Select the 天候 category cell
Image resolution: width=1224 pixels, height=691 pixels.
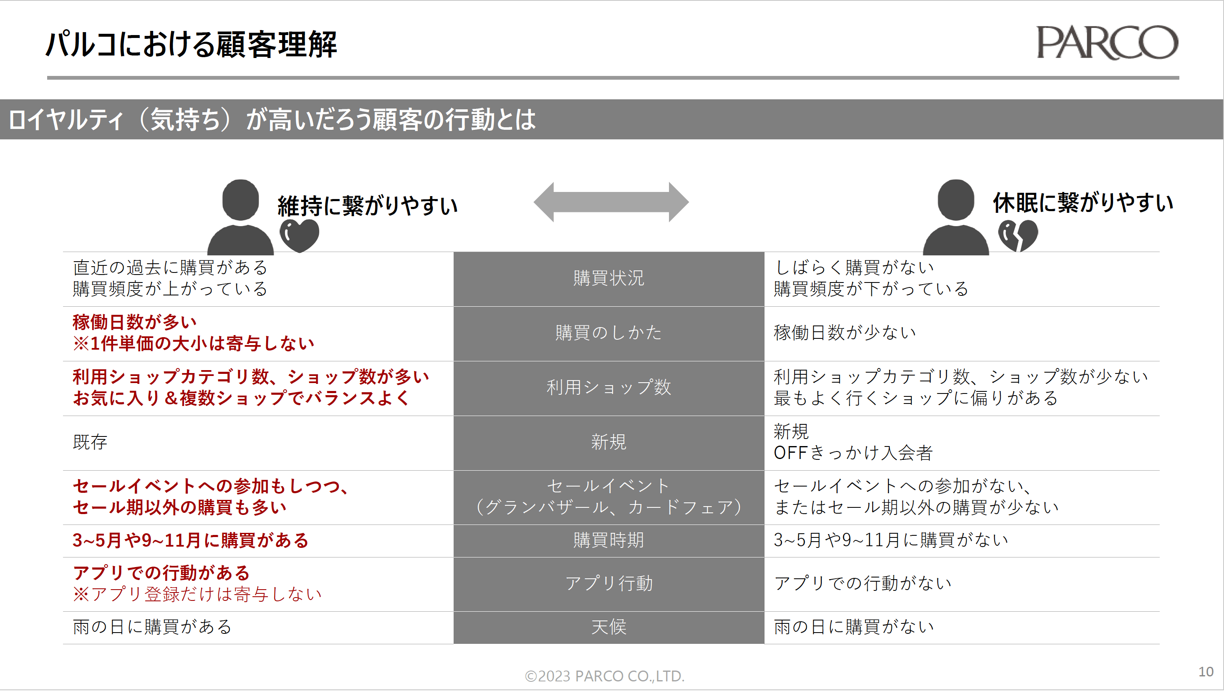pos(609,627)
